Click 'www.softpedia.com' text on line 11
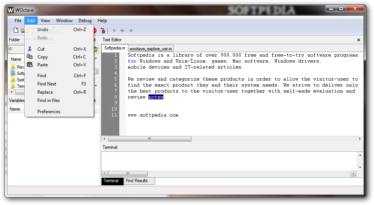Image resolution: width=374 pixels, height=205 pixels. tap(153, 115)
